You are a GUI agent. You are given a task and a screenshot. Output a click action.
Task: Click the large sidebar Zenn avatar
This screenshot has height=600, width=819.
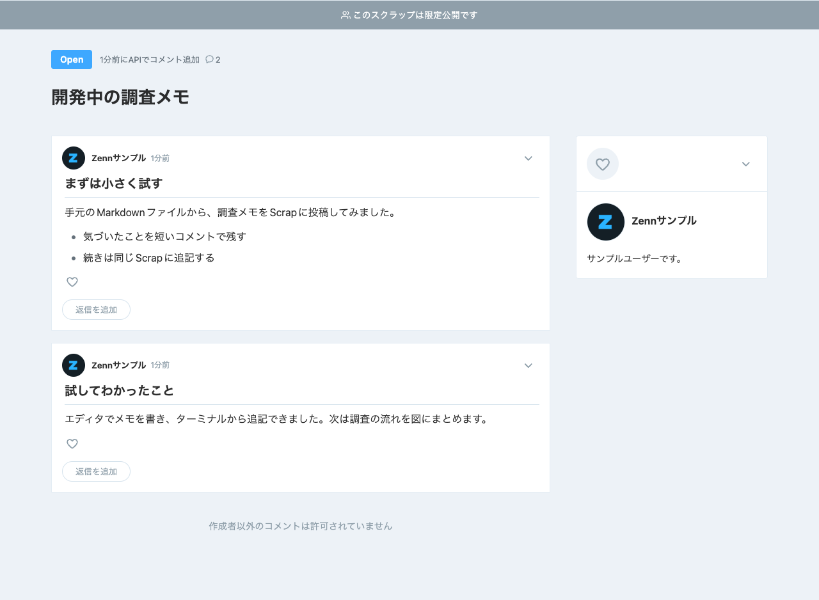(606, 222)
